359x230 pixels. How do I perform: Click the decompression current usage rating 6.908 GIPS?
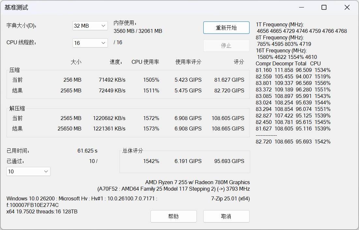pyautogui.click(x=188, y=118)
